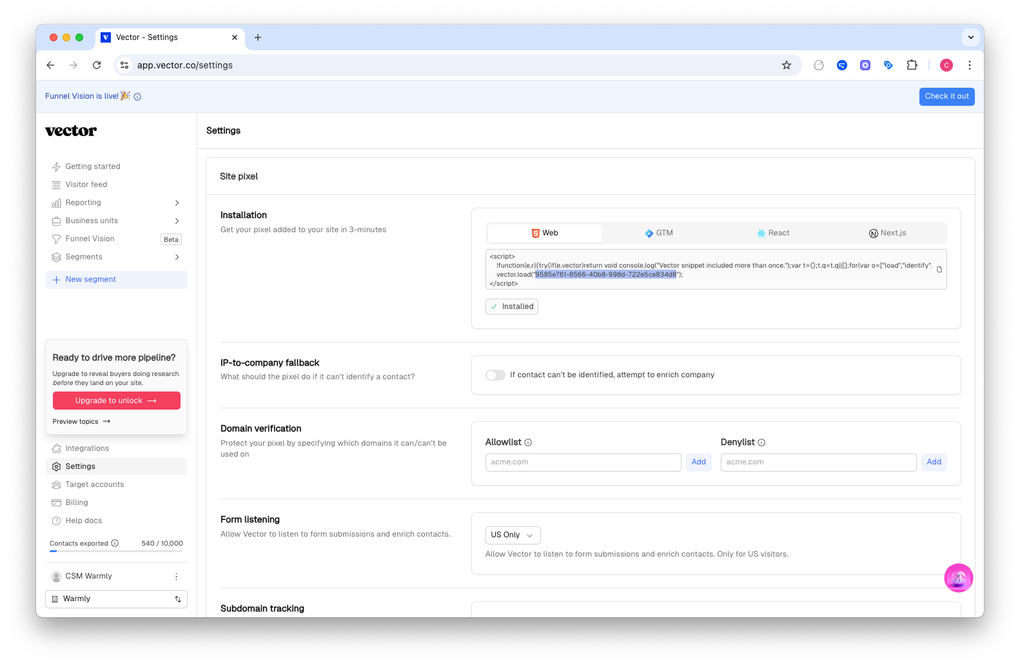Select the GTM installation tab
The height and width of the screenshot is (665, 1020).
pos(659,233)
